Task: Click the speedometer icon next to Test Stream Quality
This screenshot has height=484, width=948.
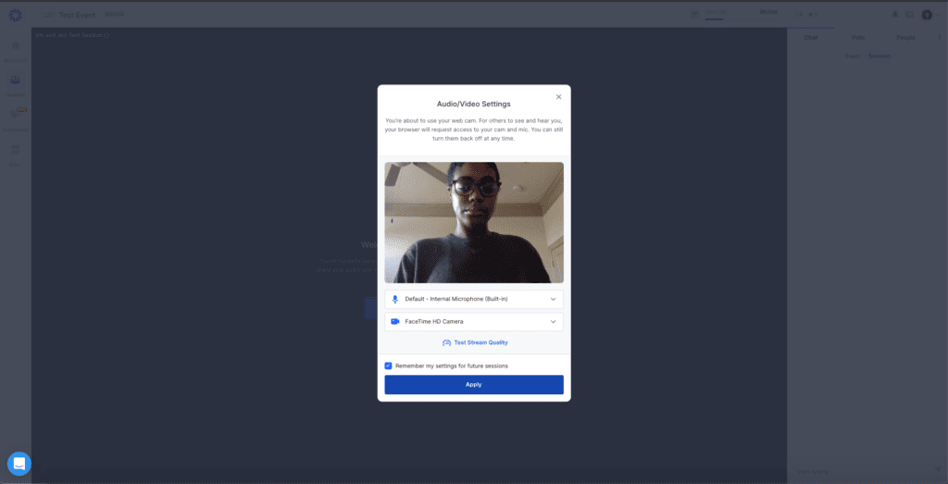Action: [x=447, y=342]
